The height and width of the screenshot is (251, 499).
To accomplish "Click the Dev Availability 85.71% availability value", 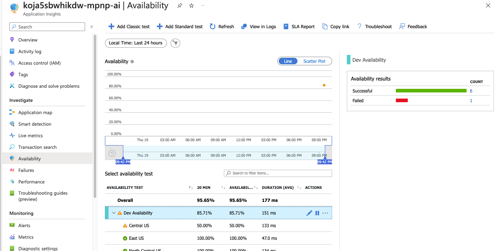I will pos(237,213).
